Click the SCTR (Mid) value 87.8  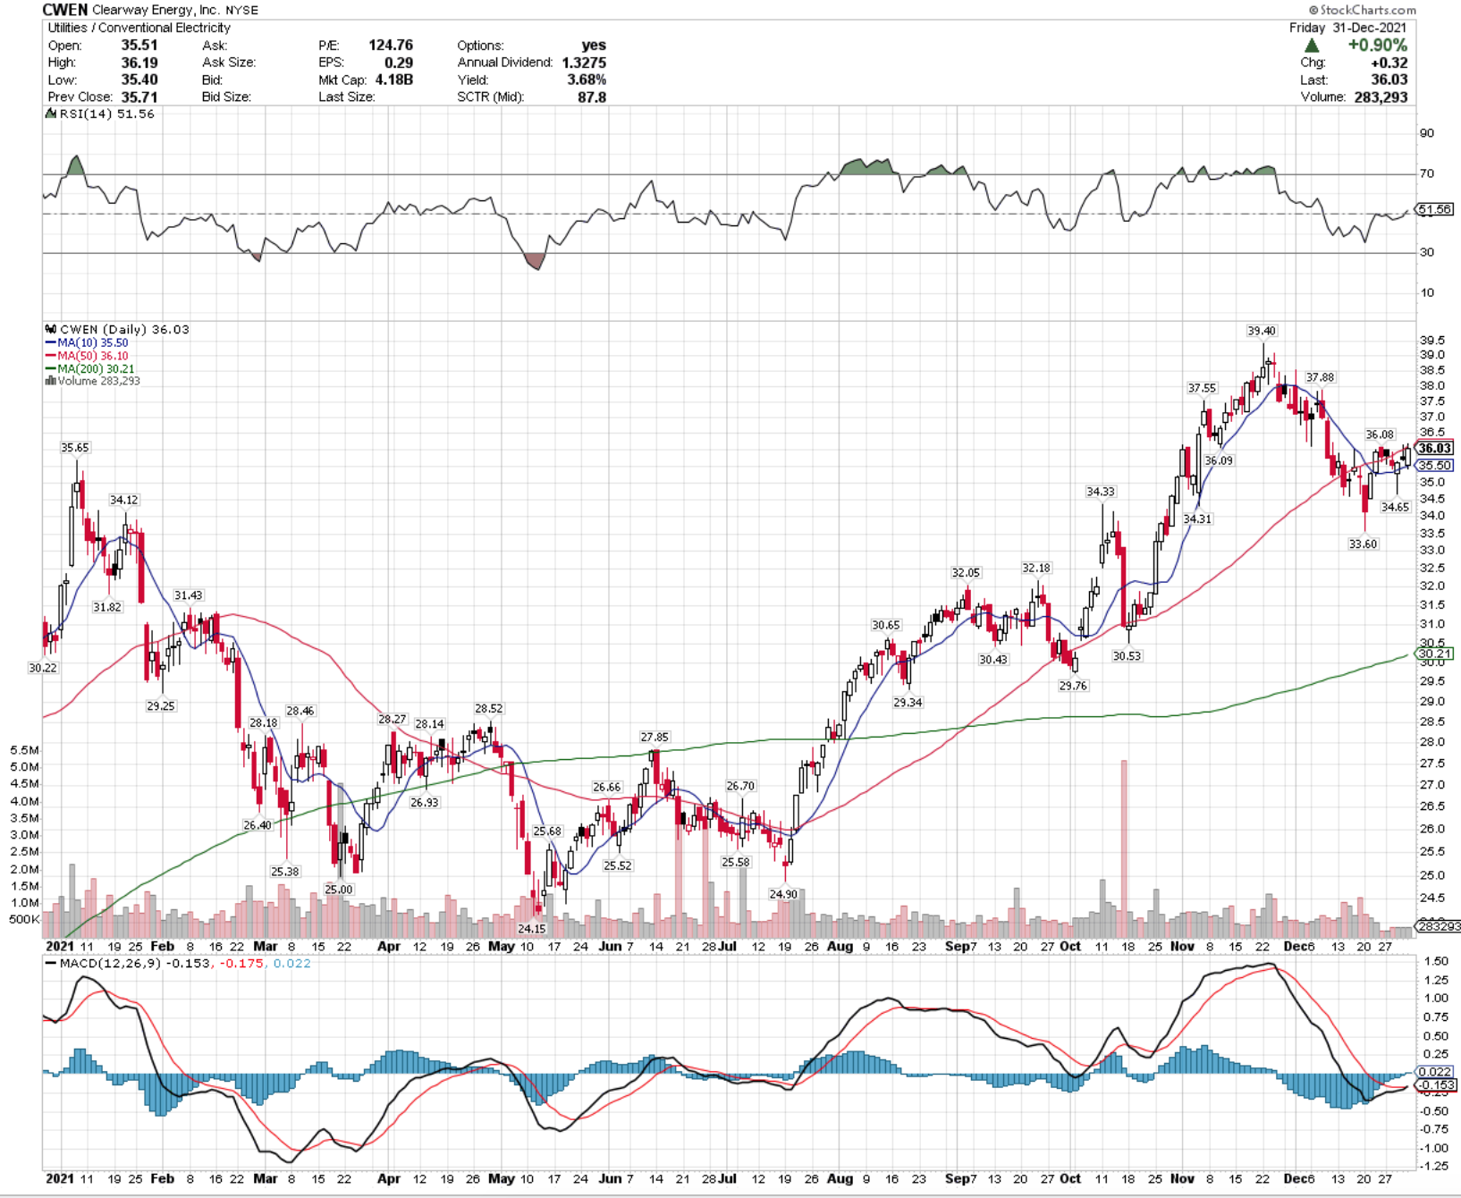(592, 97)
